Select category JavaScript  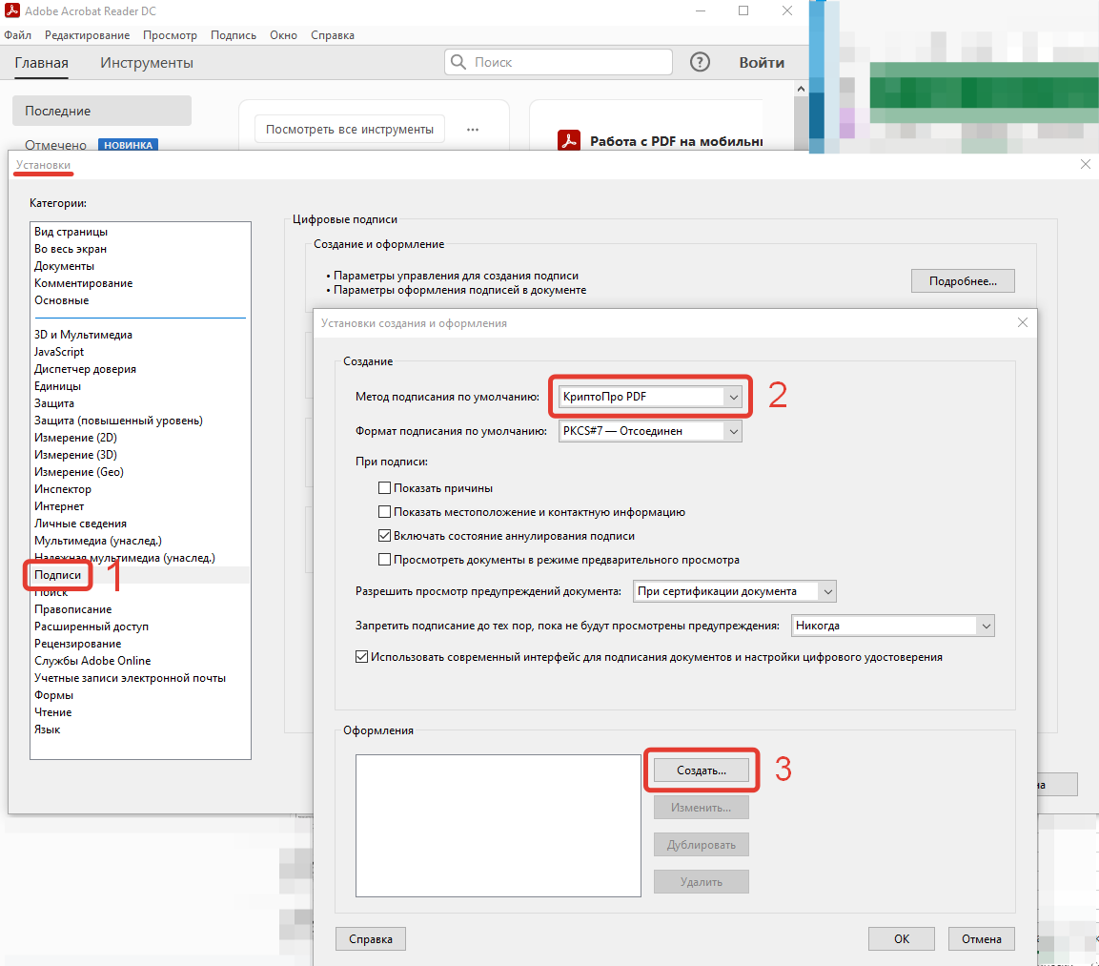(x=59, y=352)
